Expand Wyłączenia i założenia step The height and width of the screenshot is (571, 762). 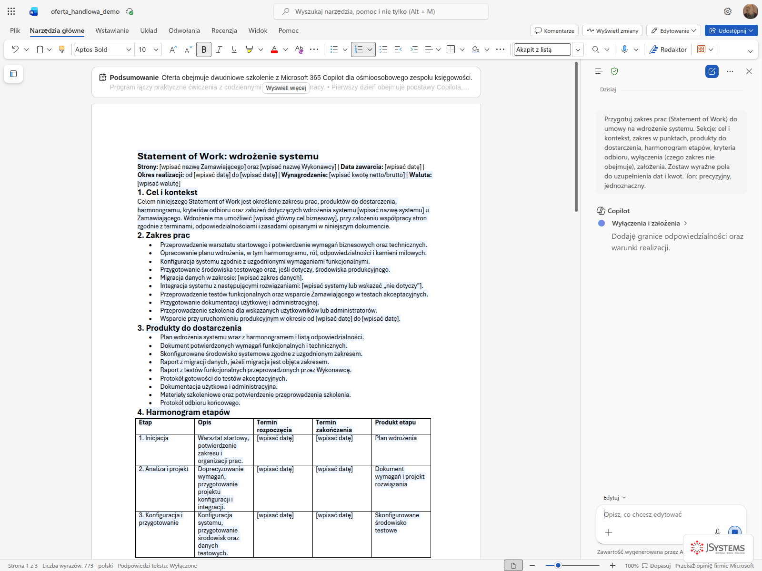[x=649, y=223]
